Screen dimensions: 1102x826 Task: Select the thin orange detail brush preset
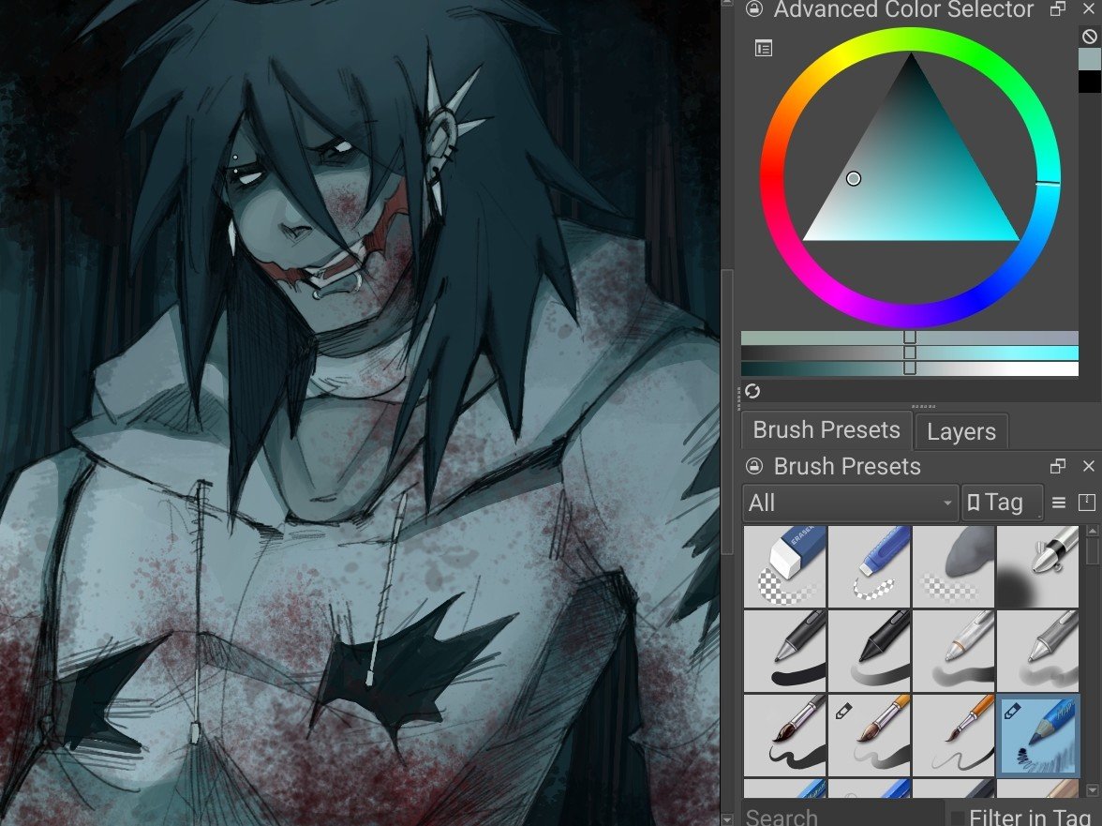954,735
